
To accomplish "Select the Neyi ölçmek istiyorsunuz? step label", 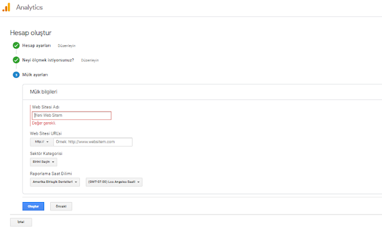I will pyautogui.click(x=48, y=60).
